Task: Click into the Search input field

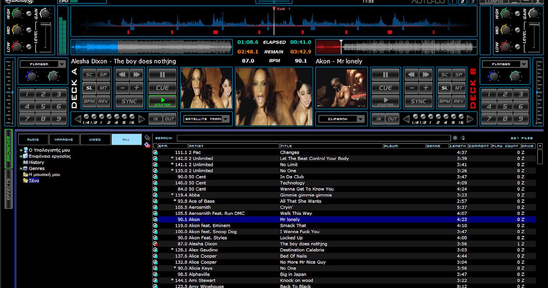Action: pos(314,138)
